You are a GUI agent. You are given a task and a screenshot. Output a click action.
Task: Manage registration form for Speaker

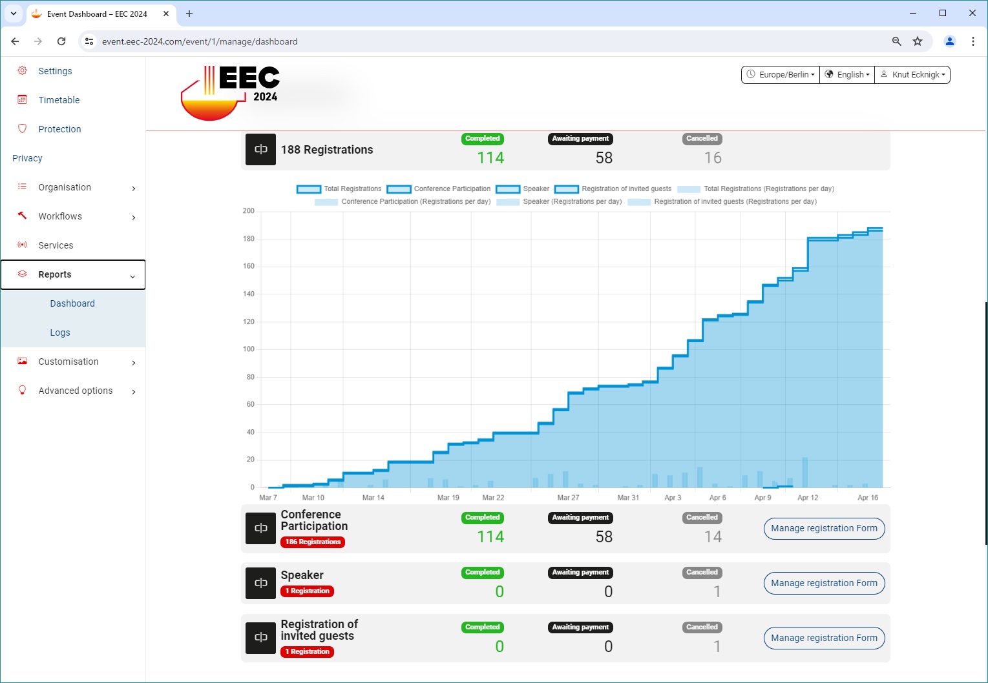(824, 583)
